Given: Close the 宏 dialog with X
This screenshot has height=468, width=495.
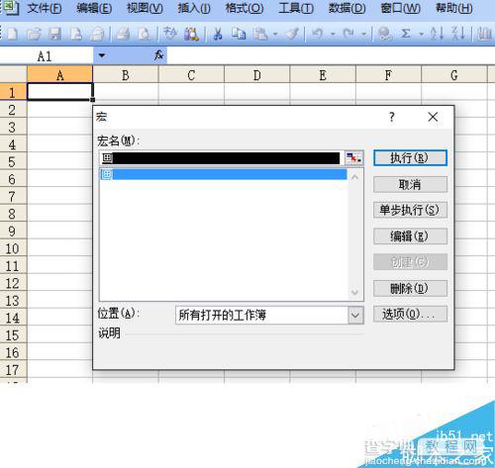Looking at the screenshot, I should (433, 117).
